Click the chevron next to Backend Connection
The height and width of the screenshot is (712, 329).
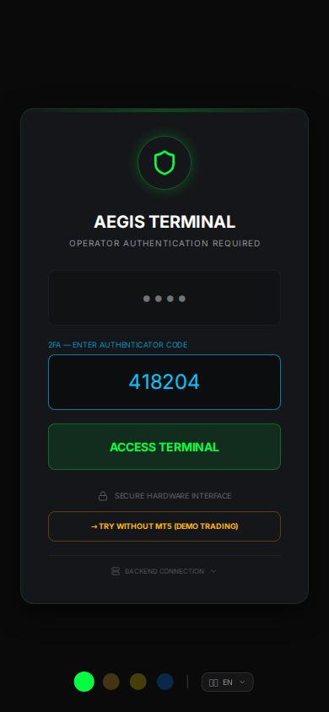213,571
